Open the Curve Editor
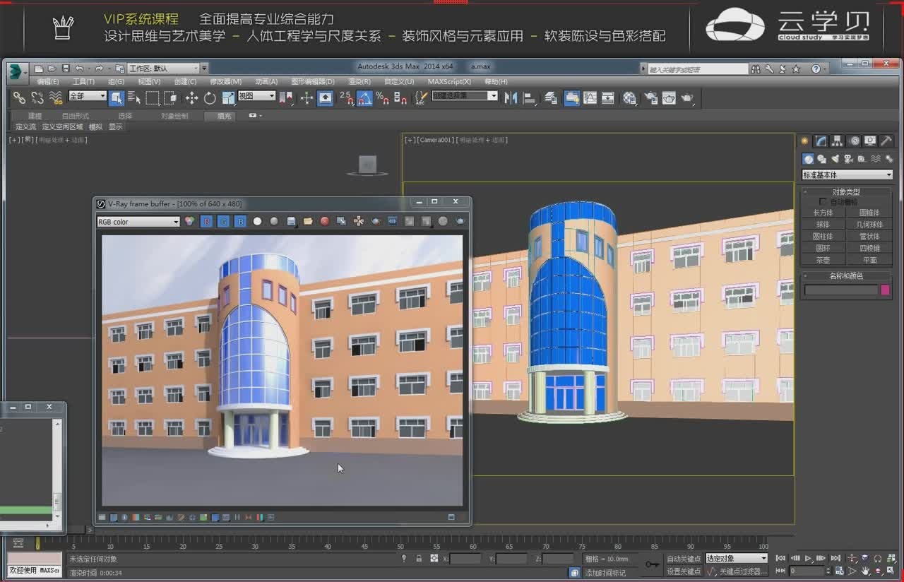 click(x=590, y=98)
